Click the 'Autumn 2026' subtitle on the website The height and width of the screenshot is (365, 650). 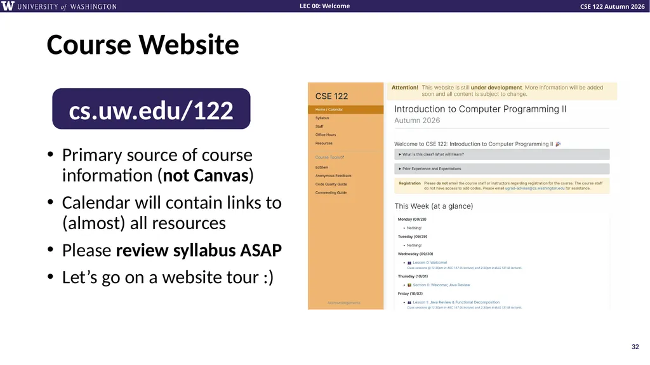(x=417, y=121)
